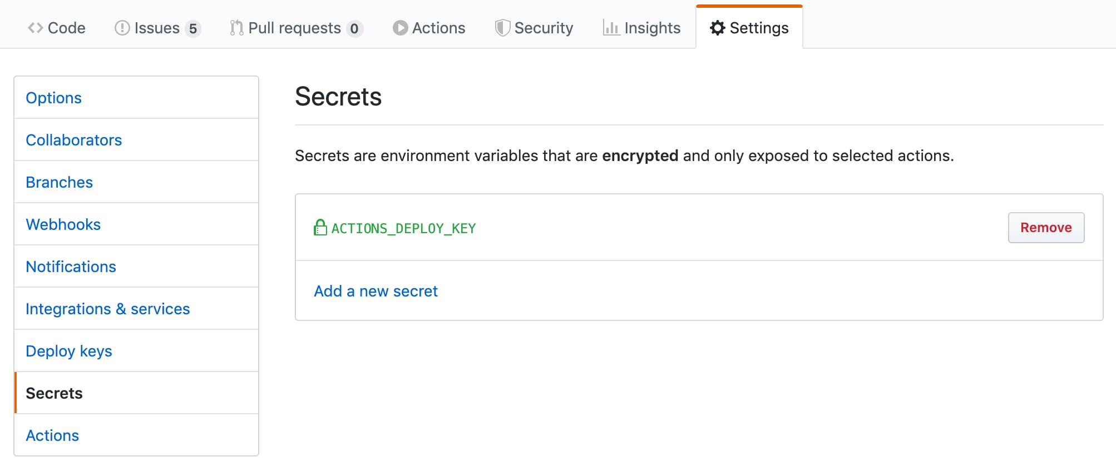Click the Code tab brackets icon
The height and width of the screenshot is (462, 1116).
[35, 28]
